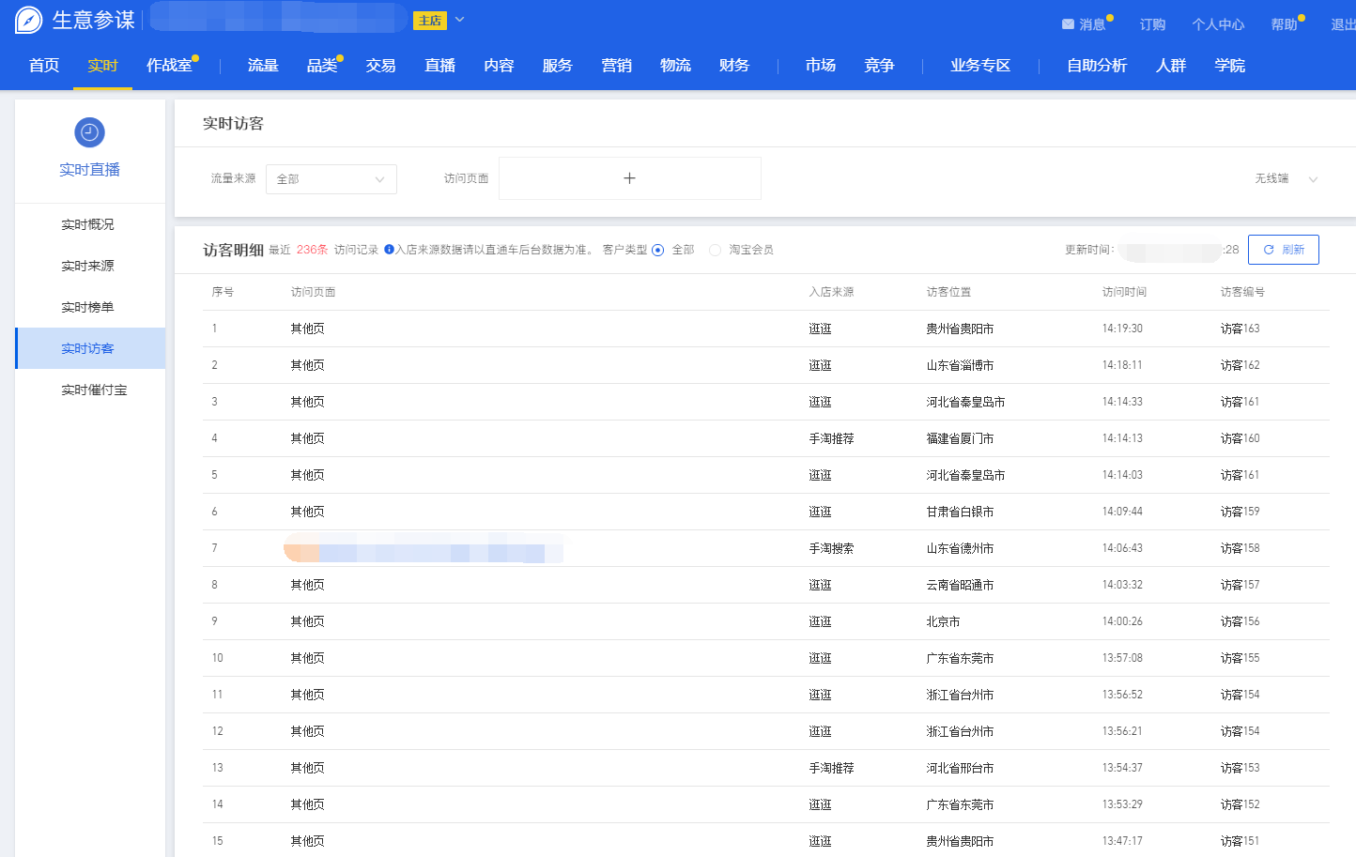This screenshot has height=857, width=1356.
Task: Open the 营销 nav tab
Action: click(616, 66)
